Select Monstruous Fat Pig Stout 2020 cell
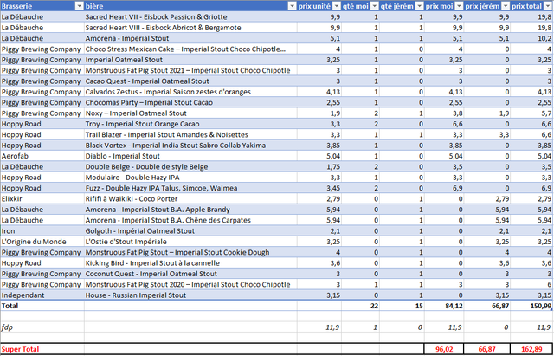This screenshot has height=356, width=554. click(190, 284)
